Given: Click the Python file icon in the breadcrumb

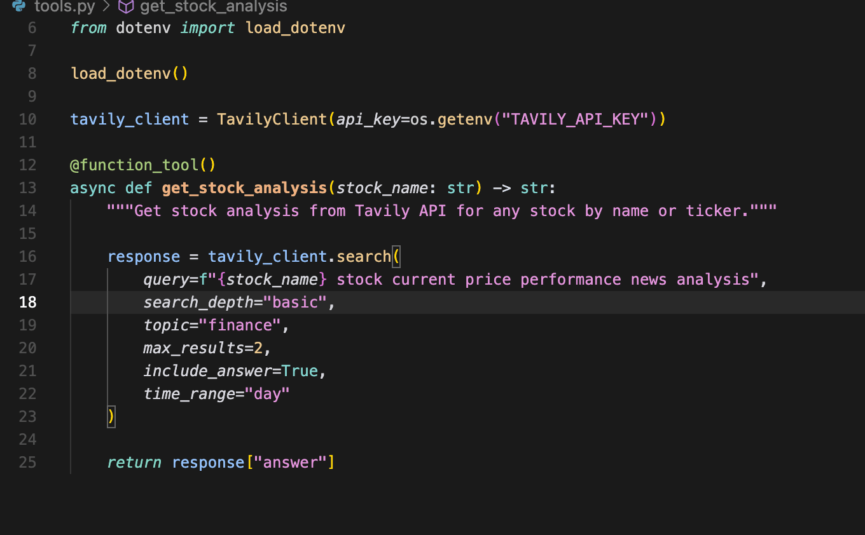Looking at the screenshot, I should pos(19,6).
